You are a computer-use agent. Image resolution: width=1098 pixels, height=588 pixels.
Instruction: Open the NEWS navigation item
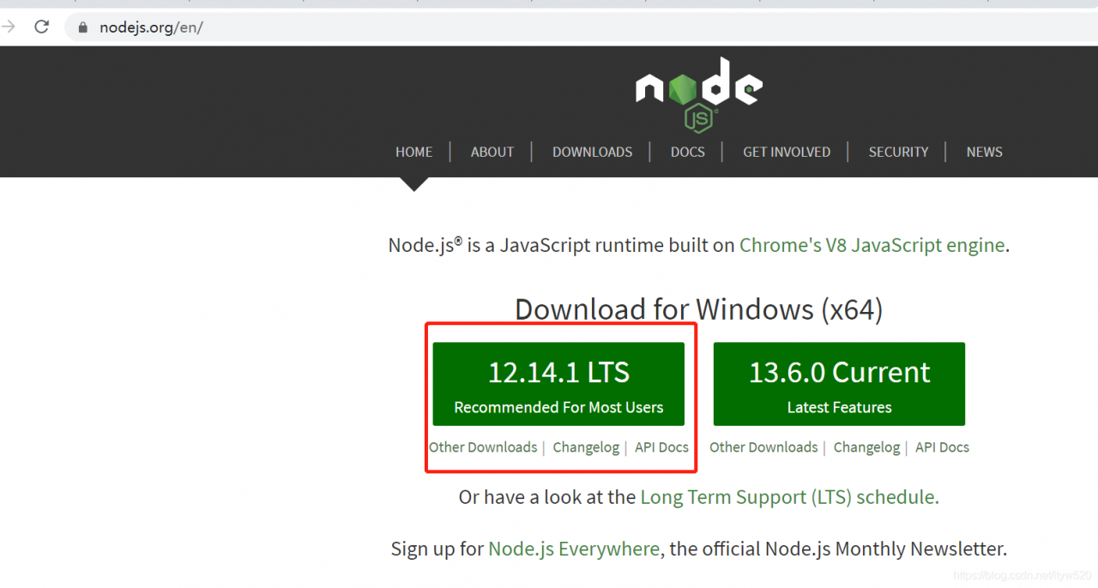coord(984,152)
